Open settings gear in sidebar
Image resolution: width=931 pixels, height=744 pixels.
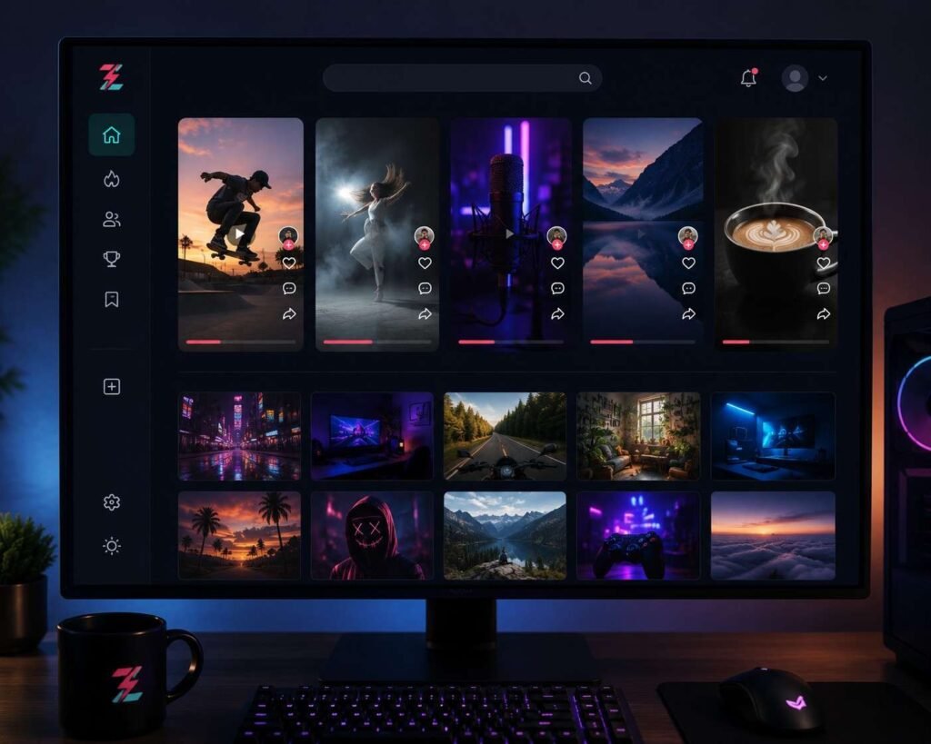[112, 502]
